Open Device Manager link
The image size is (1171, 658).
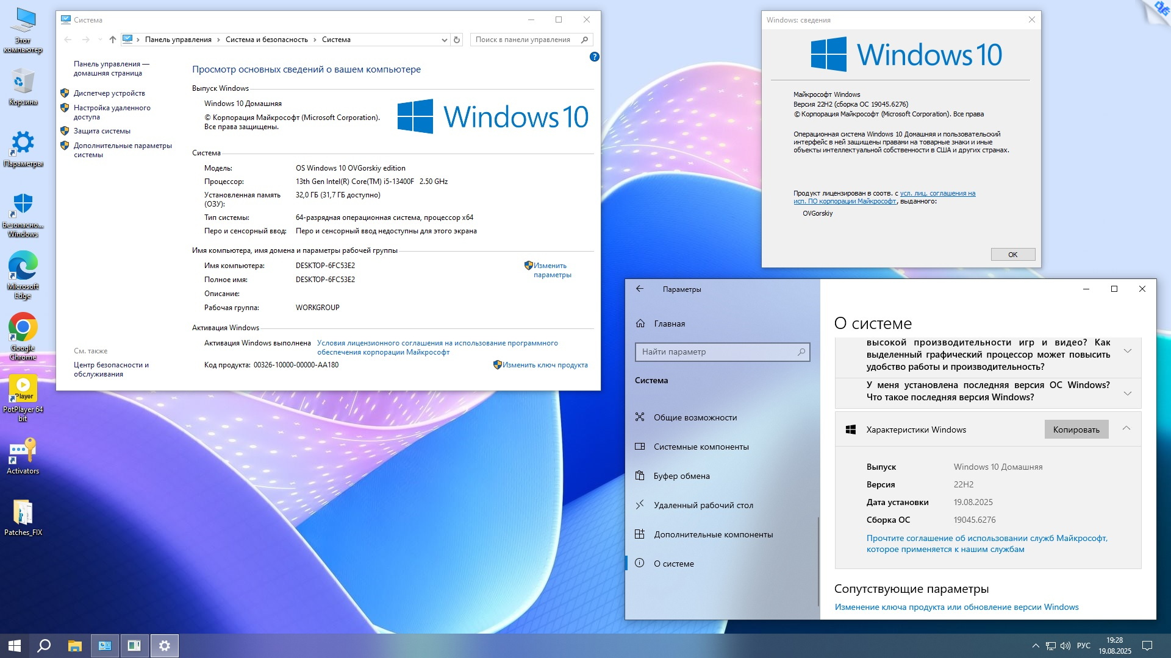tap(109, 93)
